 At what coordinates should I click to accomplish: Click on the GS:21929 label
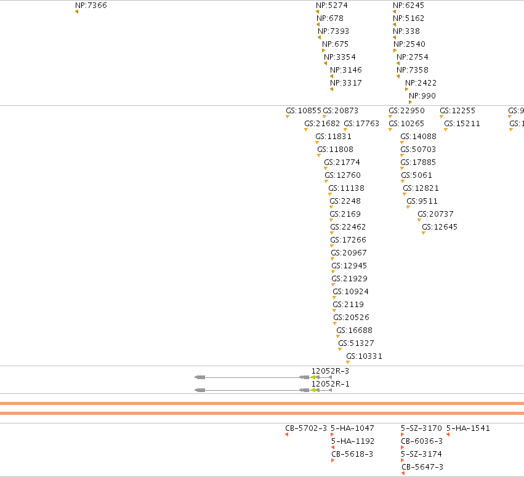click(x=350, y=279)
